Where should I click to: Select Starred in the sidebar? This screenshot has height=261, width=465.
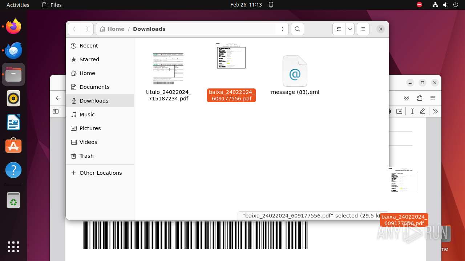(100, 59)
